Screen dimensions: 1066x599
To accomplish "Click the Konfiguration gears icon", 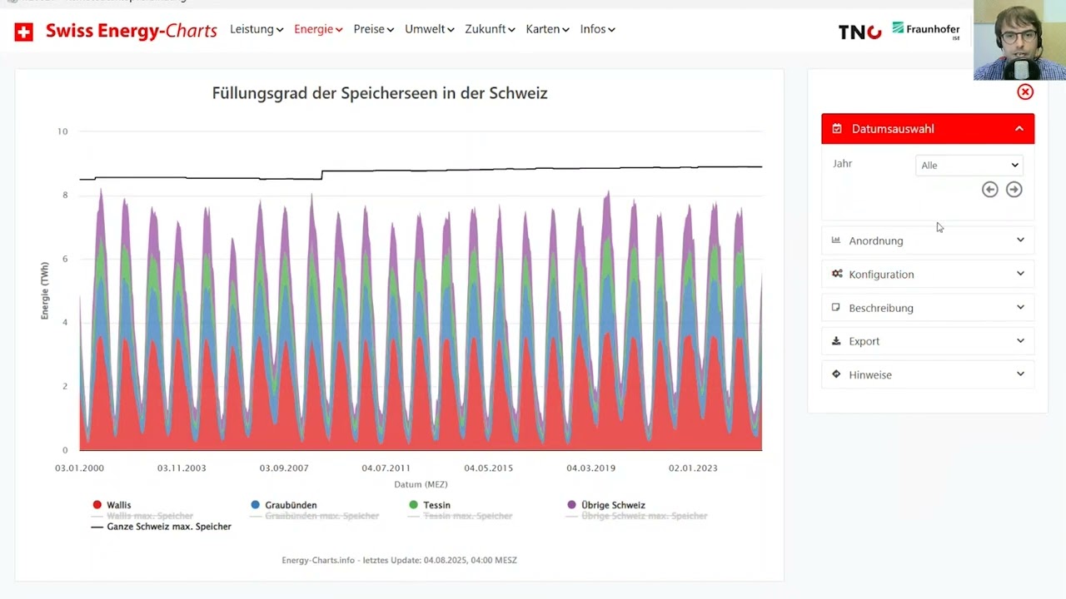I will coord(837,274).
